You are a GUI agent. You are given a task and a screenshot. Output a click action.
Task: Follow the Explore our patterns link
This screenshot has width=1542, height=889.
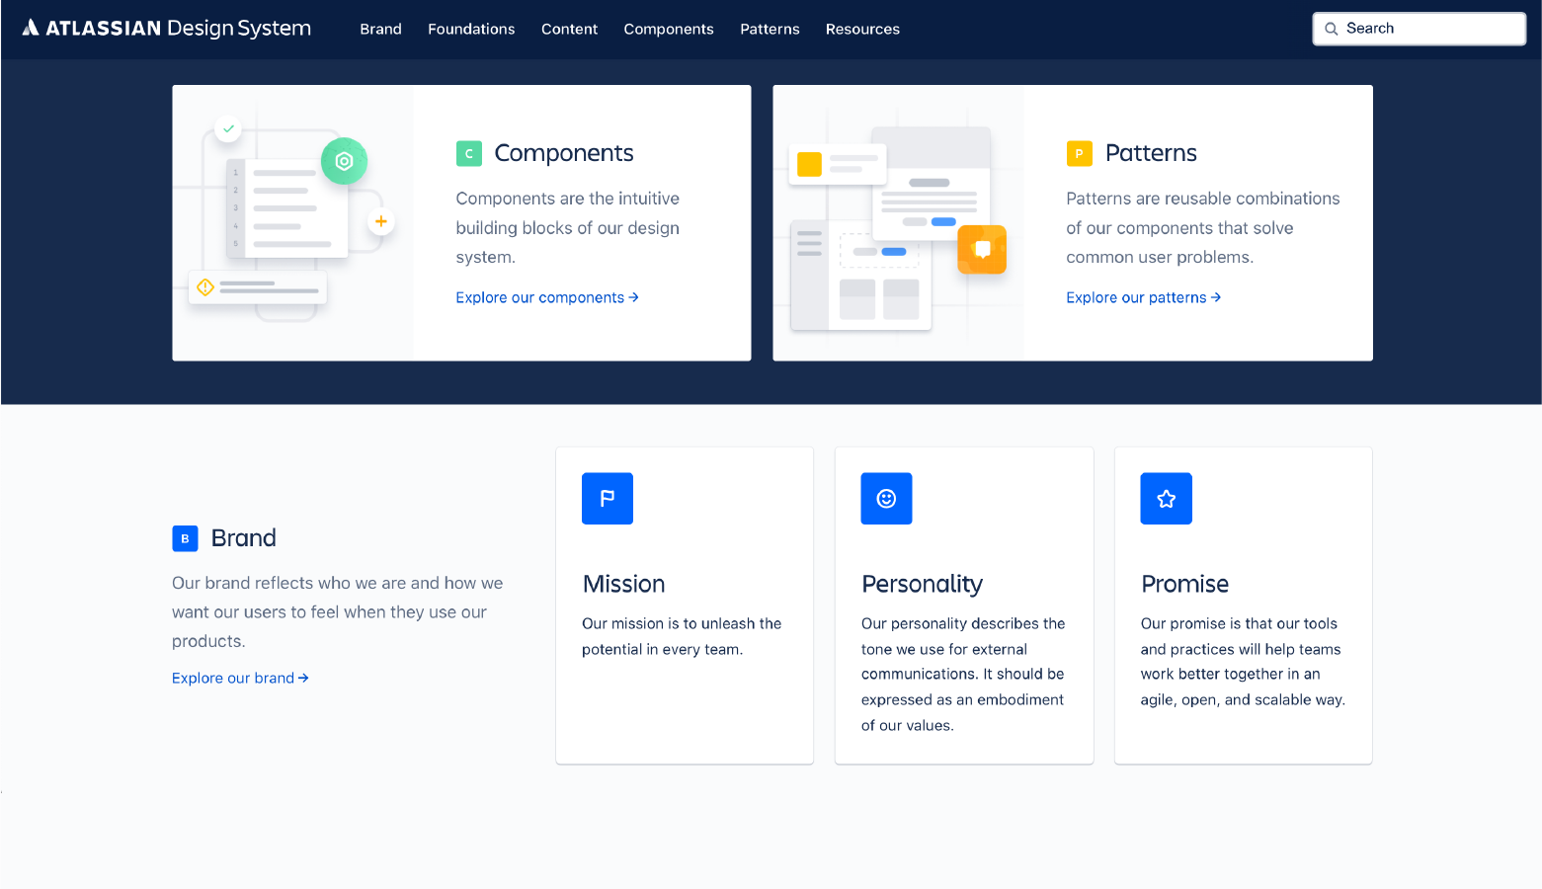click(x=1143, y=297)
